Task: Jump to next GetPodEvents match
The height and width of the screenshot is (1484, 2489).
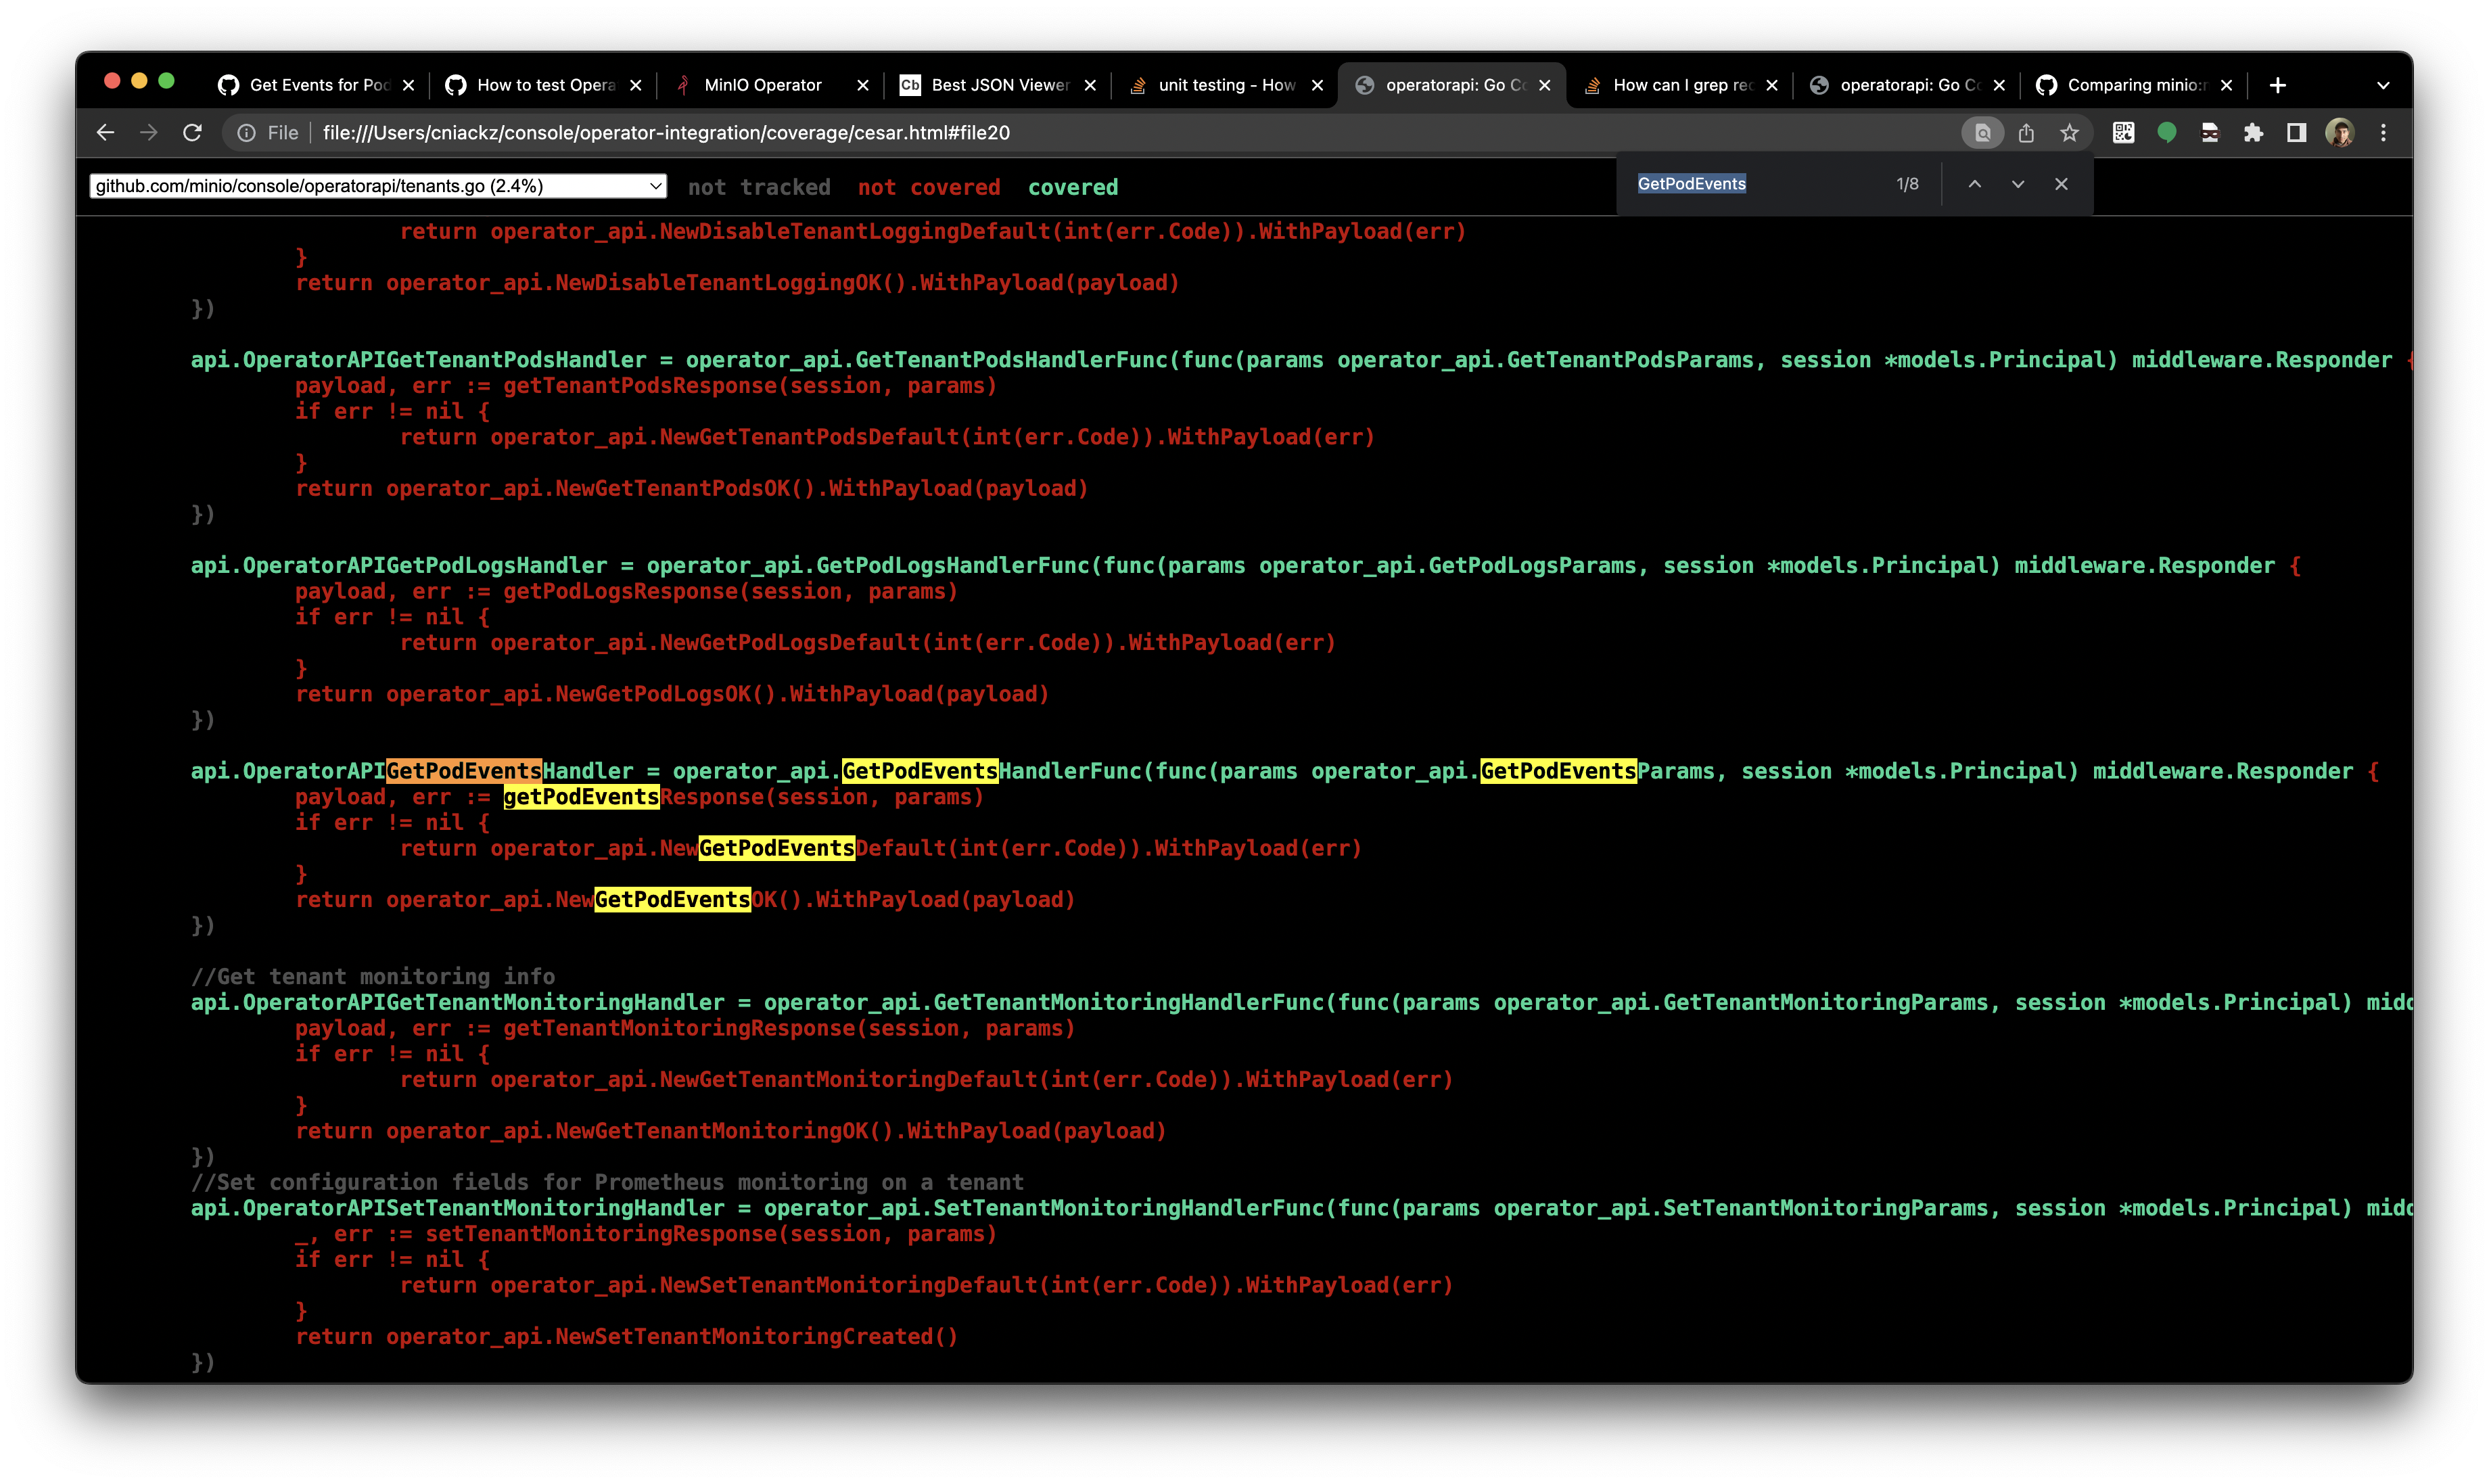Action: point(2017,184)
